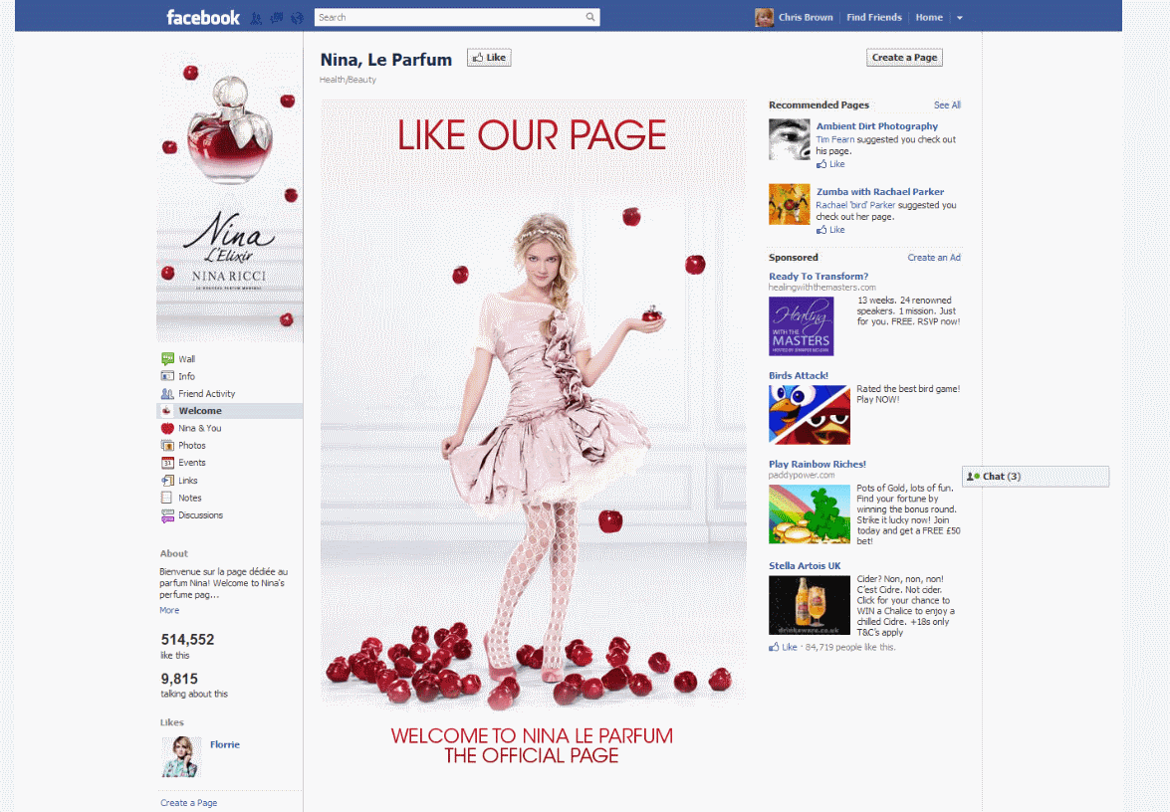Open the Birds Attack! ad thumbnail

point(809,414)
